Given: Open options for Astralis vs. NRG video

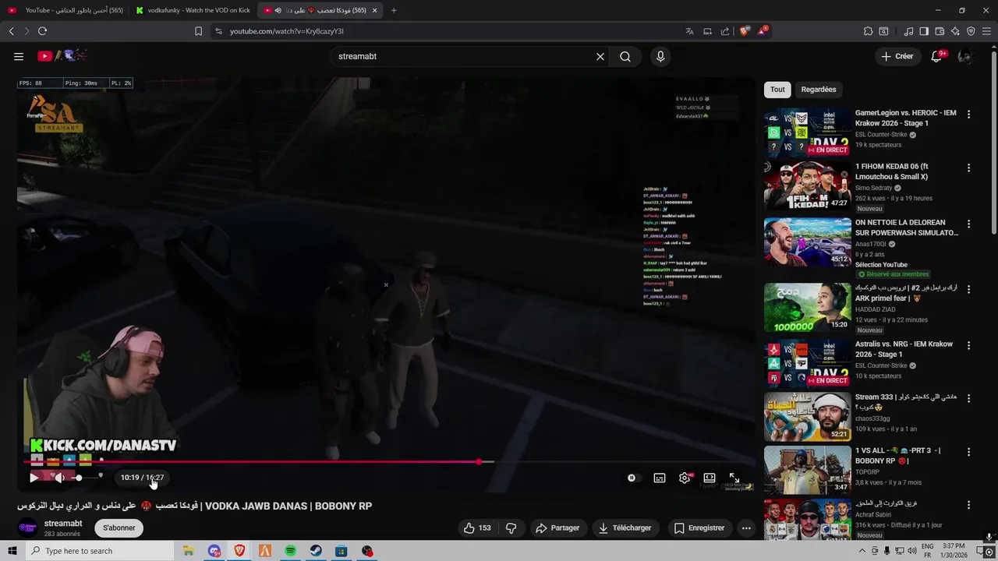Looking at the screenshot, I should click(969, 345).
